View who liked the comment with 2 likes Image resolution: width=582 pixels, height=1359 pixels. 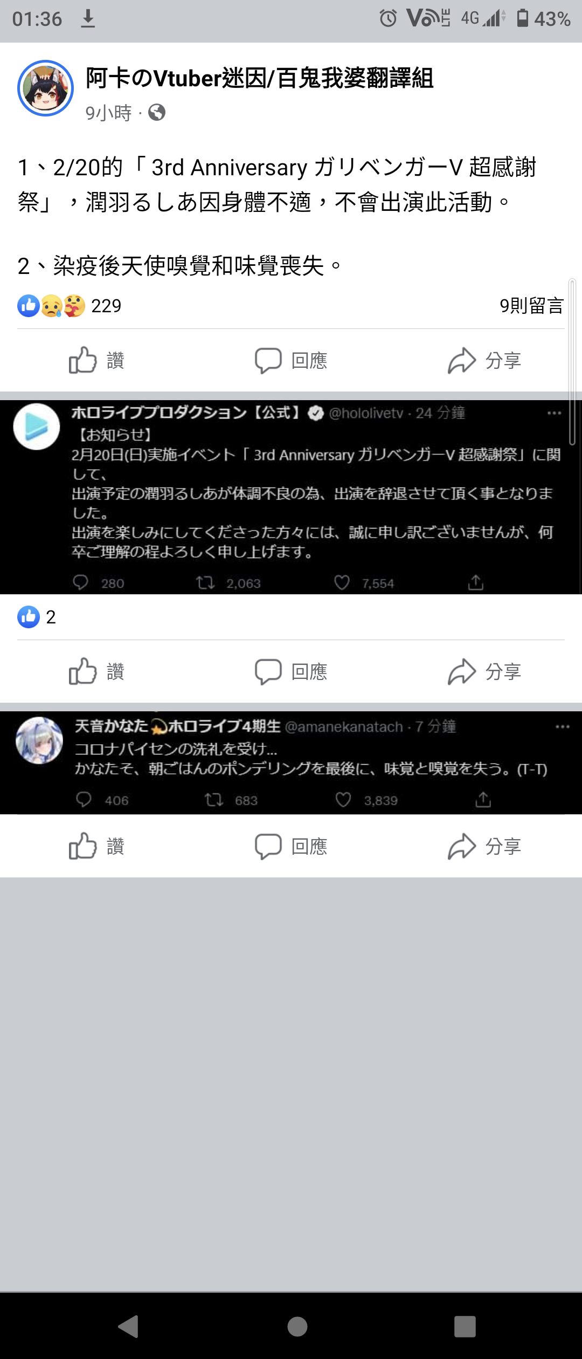37,617
